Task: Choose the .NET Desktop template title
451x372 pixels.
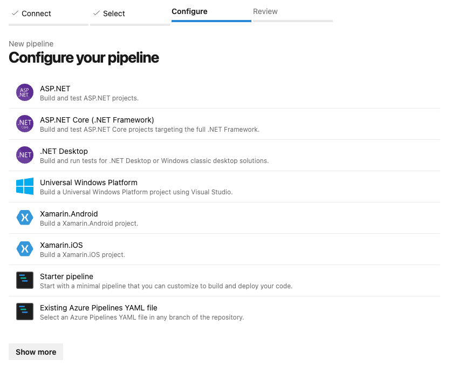Action: (64, 152)
